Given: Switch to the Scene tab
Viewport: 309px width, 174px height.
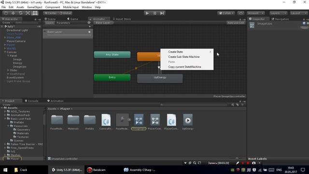Looking at the screenshot, I should [50, 19].
